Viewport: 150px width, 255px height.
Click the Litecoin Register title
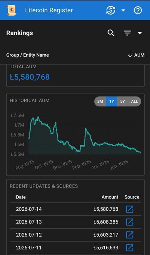[49, 10]
